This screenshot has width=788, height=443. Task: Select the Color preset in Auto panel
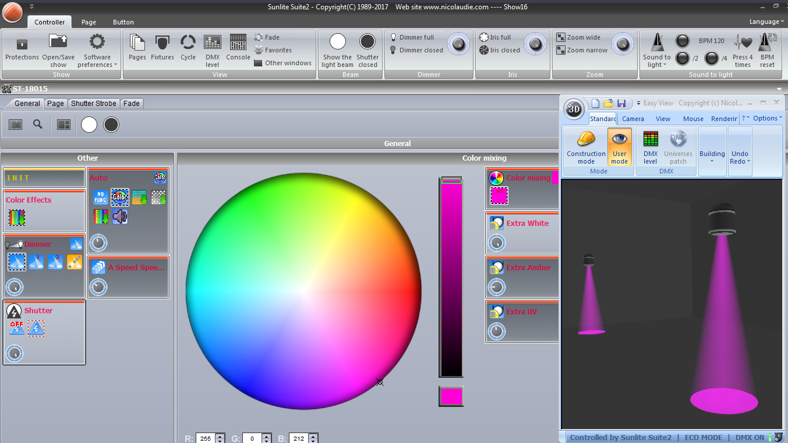coord(120,197)
